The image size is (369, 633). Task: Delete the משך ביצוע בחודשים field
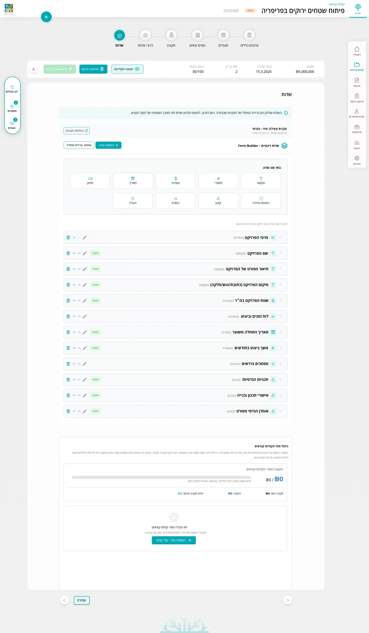point(68,348)
